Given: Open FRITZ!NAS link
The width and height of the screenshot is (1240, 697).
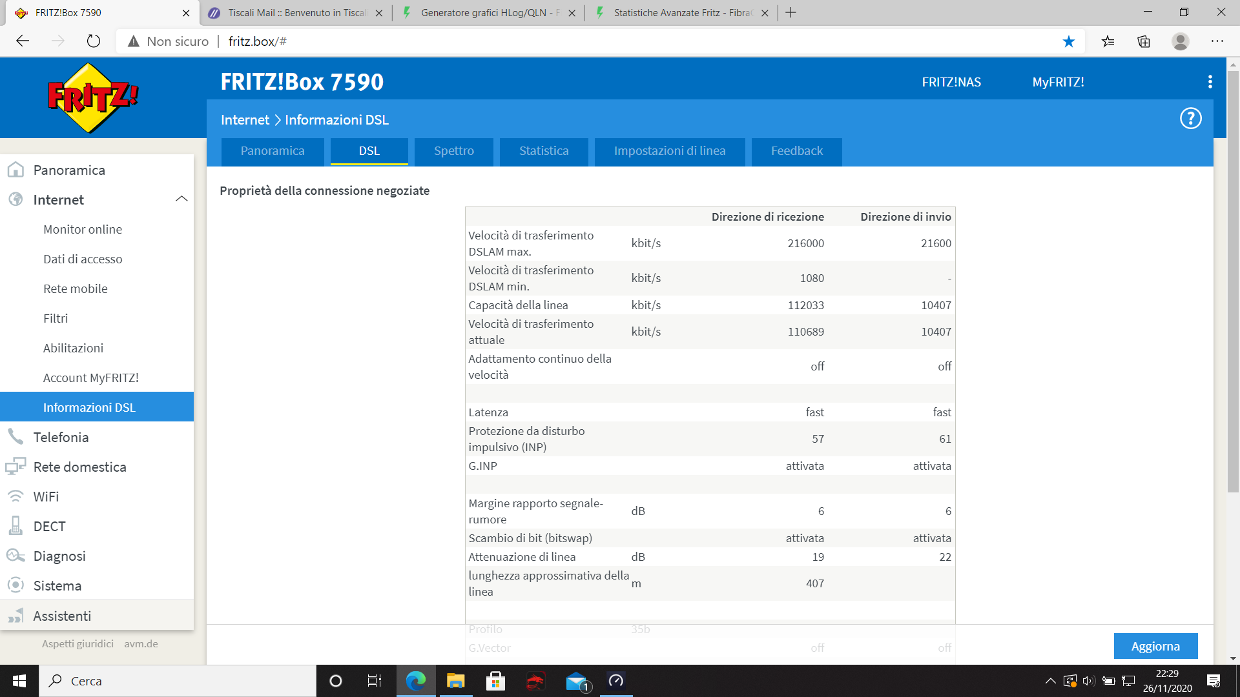Looking at the screenshot, I should [x=951, y=82].
